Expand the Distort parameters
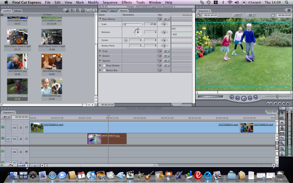This screenshot has height=183, width=293. click(x=100, y=56)
